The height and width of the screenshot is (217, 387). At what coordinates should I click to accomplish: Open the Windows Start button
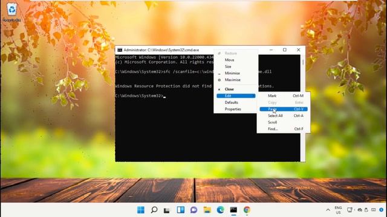[141, 210]
